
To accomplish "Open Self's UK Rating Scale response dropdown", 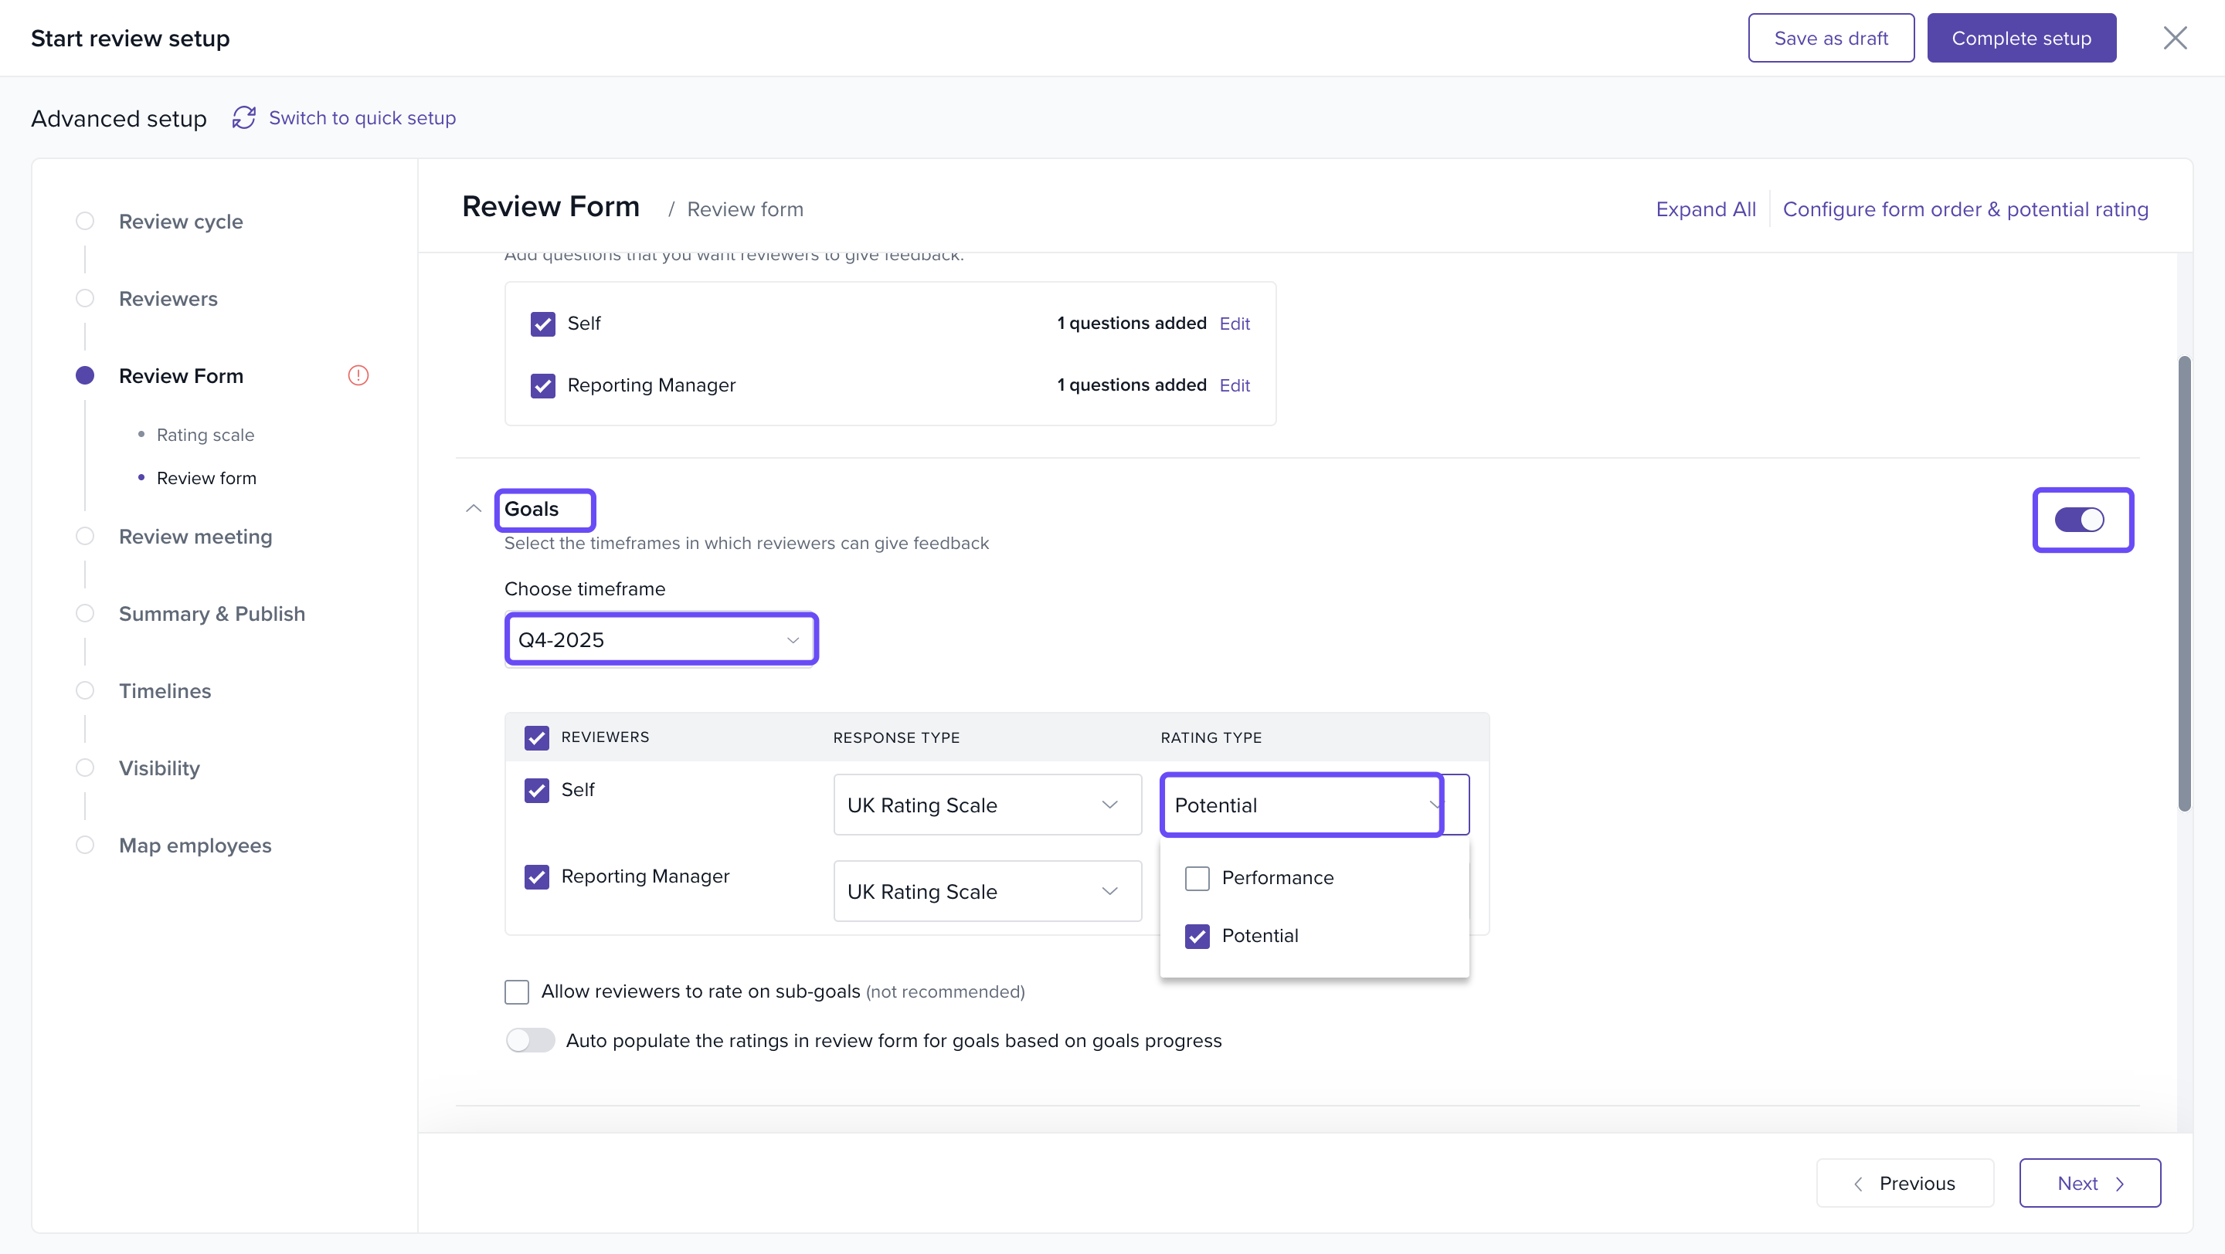I will pos(987,805).
